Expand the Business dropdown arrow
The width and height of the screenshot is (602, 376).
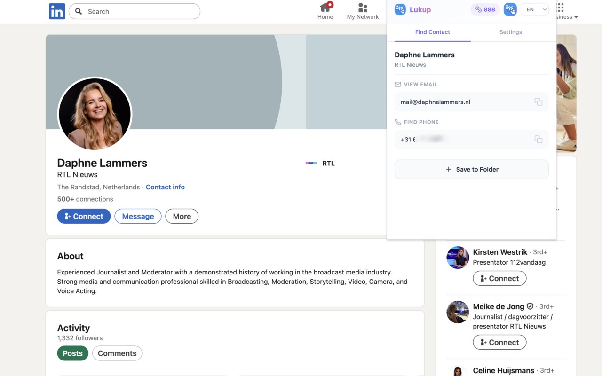pos(576,17)
